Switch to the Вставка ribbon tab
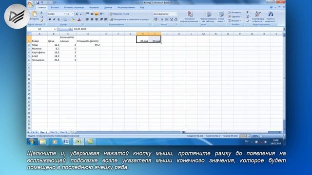312x175 pixels. (x=55, y=8)
